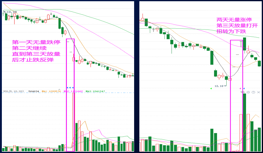Image resolution: width=263 pixels, height=153 pixels.
Task: Click the MA1:1099576 value
Action: [x=51, y=91]
